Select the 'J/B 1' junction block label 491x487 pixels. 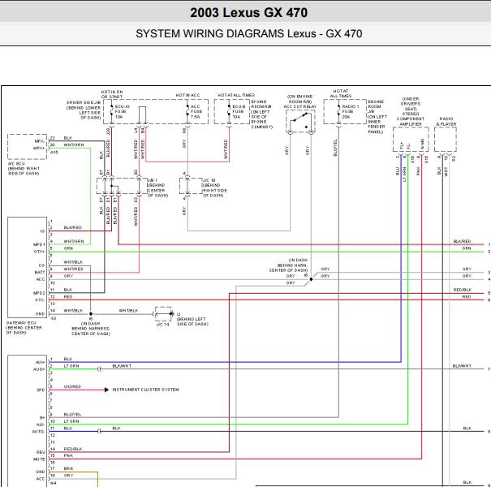point(153,180)
